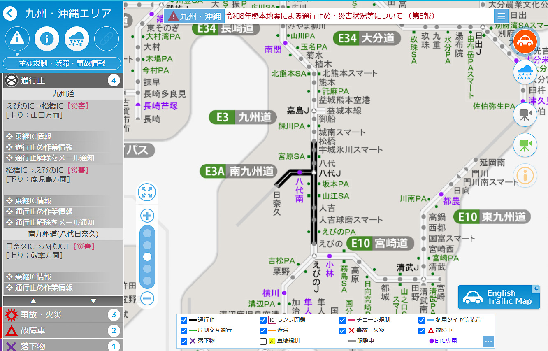Zoom out with the minus button
The image size is (548, 351).
(x=147, y=298)
